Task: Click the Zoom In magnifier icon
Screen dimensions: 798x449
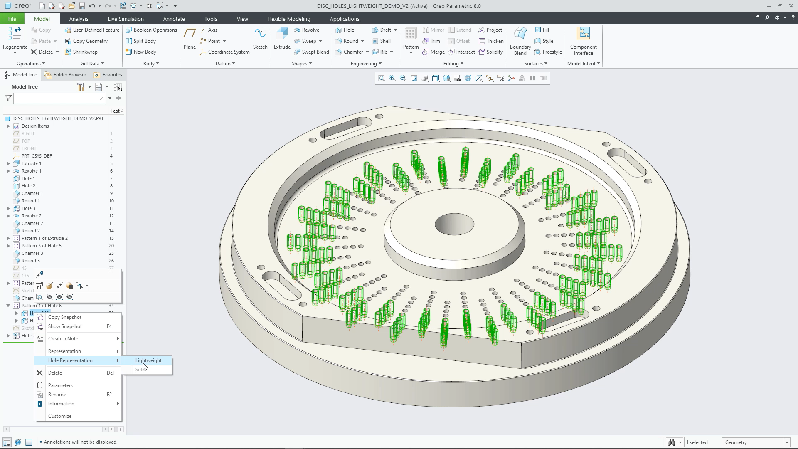Action: (392, 78)
